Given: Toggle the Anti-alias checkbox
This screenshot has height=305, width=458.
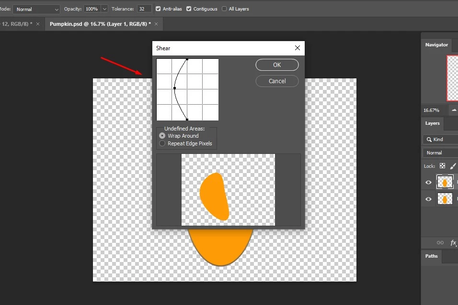Looking at the screenshot, I should click(158, 9).
